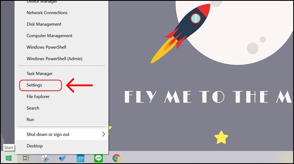
Task: Open Google Chrome from the taskbar
Action: coord(116,158)
